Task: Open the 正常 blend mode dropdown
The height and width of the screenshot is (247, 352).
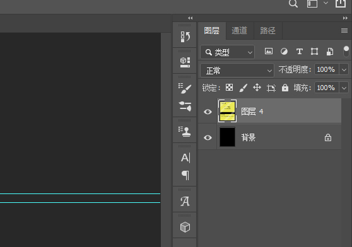Action: point(237,71)
